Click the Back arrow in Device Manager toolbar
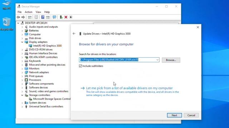229x128 pixels. click(x=18, y=17)
